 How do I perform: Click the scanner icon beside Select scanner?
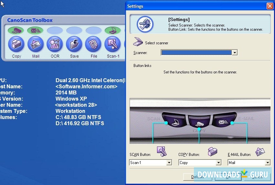(x=138, y=42)
